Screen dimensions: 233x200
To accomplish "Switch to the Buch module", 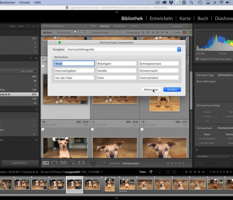I will pos(203,18).
